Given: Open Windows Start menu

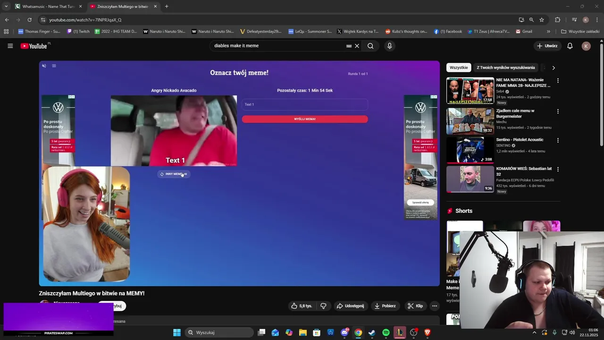Looking at the screenshot, I should pos(177,332).
